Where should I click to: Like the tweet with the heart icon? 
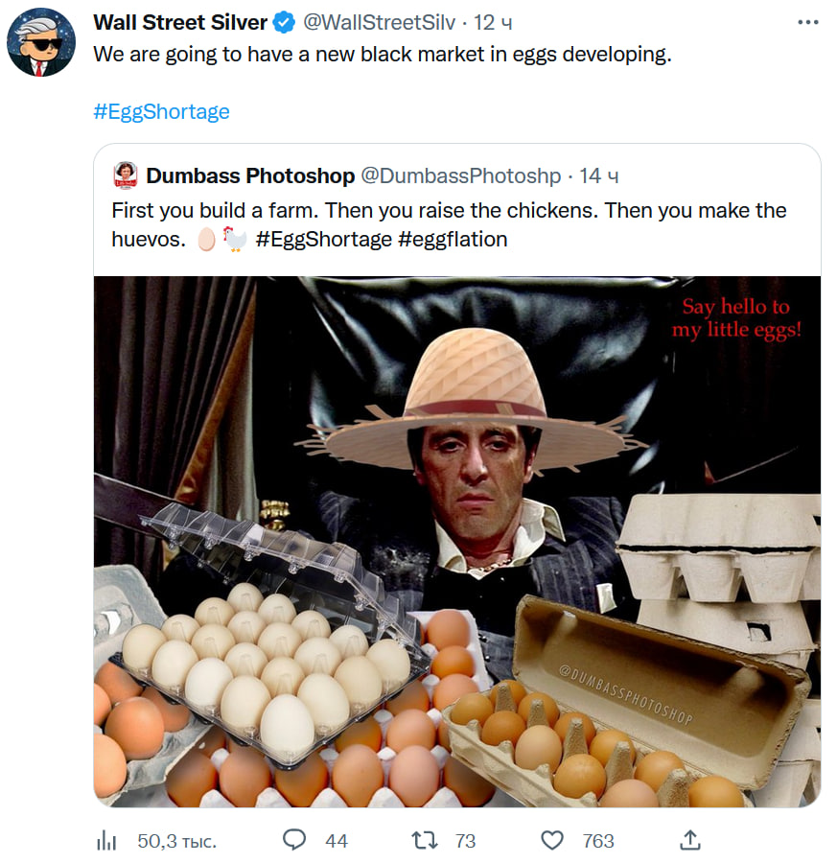click(x=552, y=840)
